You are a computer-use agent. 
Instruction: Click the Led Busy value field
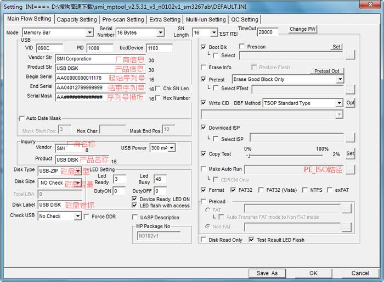(x=160, y=179)
